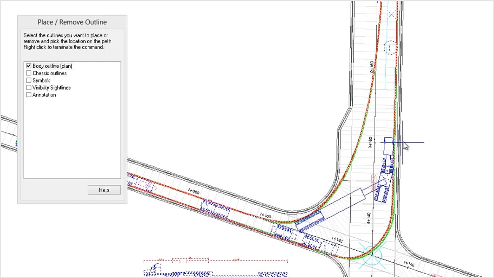The width and height of the screenshot is (494, 278).
Task: Enable the Symbols option
Action: (x=29, y=80)
